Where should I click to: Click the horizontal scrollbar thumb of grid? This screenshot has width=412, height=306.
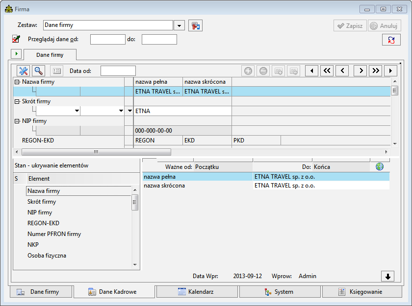[x=96, y=152]
